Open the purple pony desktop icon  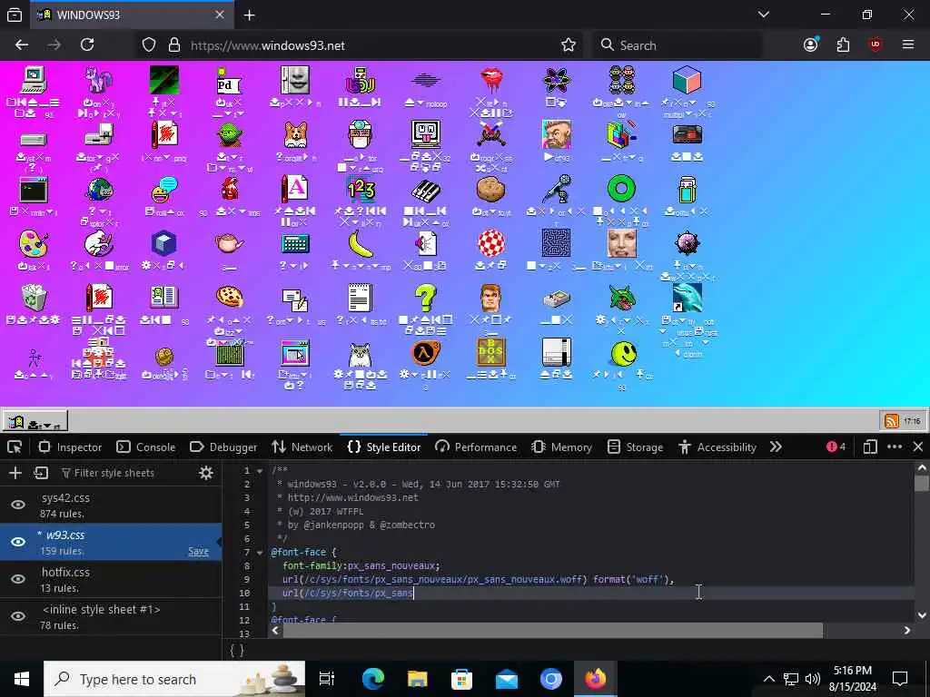coord(98,81)
